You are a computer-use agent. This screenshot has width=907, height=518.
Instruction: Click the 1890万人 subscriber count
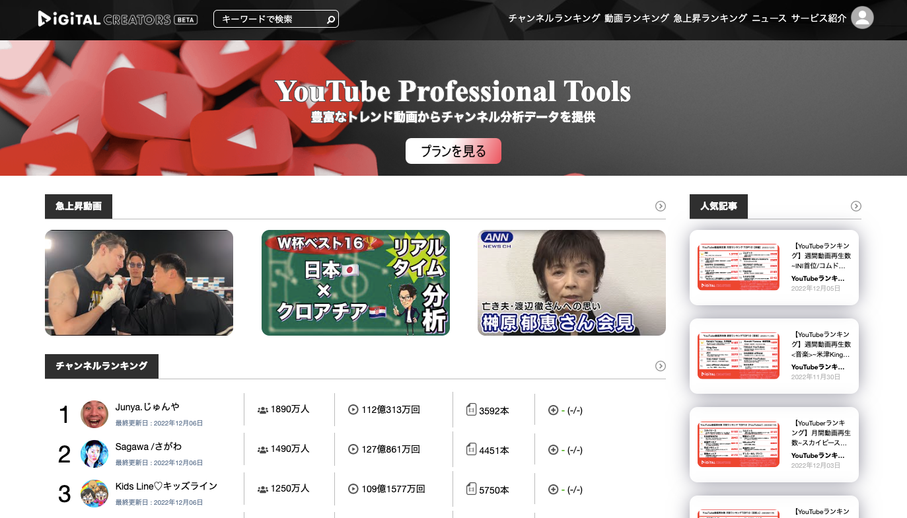tap(290, 410)
